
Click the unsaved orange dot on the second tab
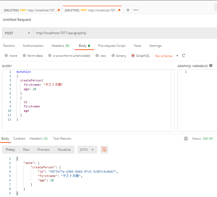click(x=119, y=10)
